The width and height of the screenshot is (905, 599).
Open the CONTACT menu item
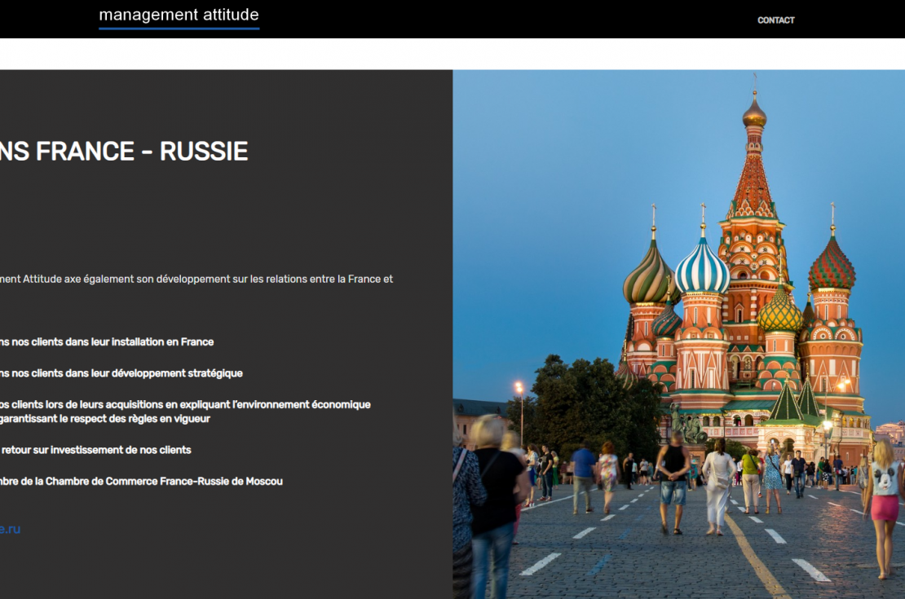click(775, 20)
